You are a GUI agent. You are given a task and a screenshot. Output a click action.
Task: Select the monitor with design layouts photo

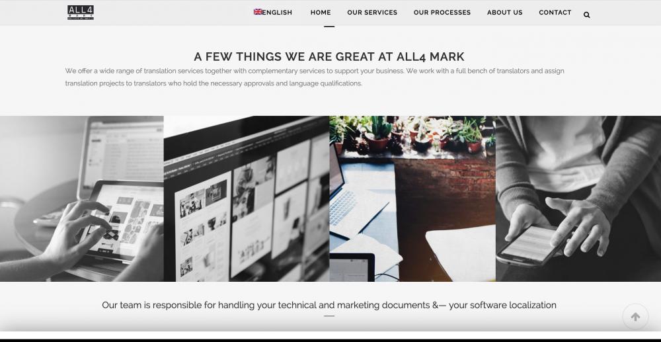click(x=247, y=198)
